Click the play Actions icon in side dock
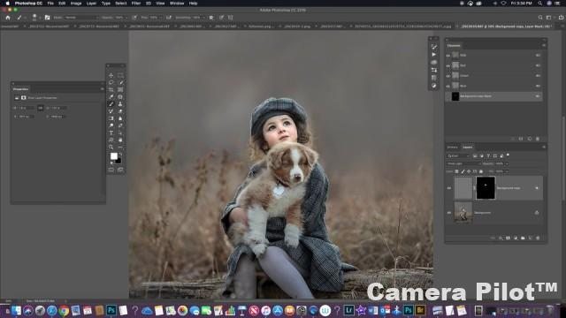Viewport: 566px width, 318px height. (x=434, y=55)
